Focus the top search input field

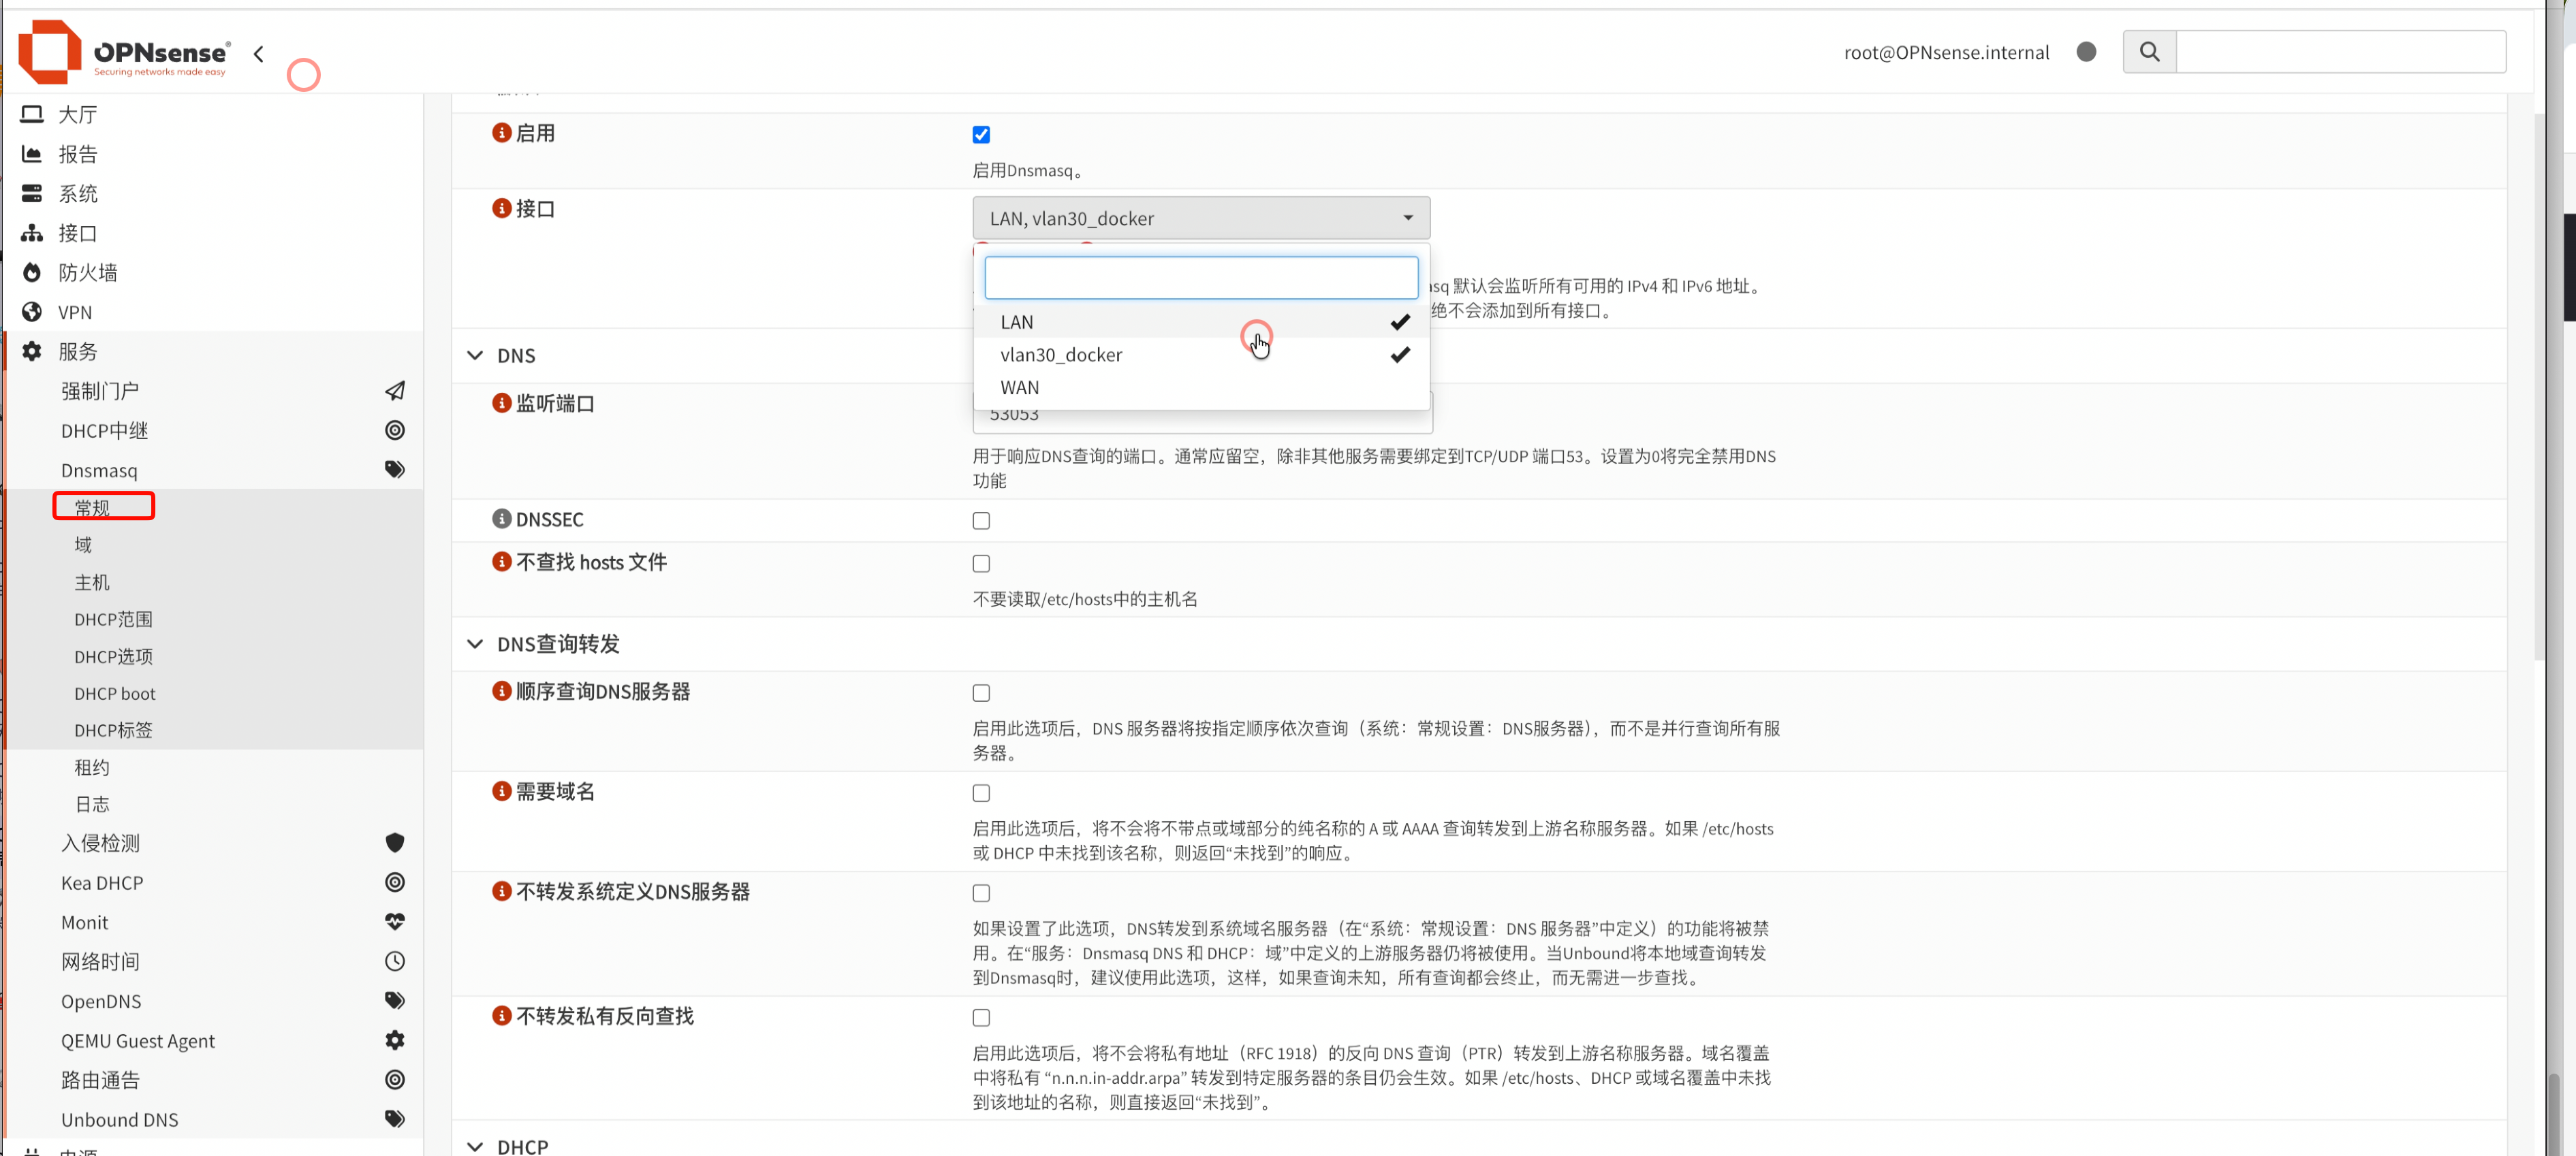tap(2340, 52)
